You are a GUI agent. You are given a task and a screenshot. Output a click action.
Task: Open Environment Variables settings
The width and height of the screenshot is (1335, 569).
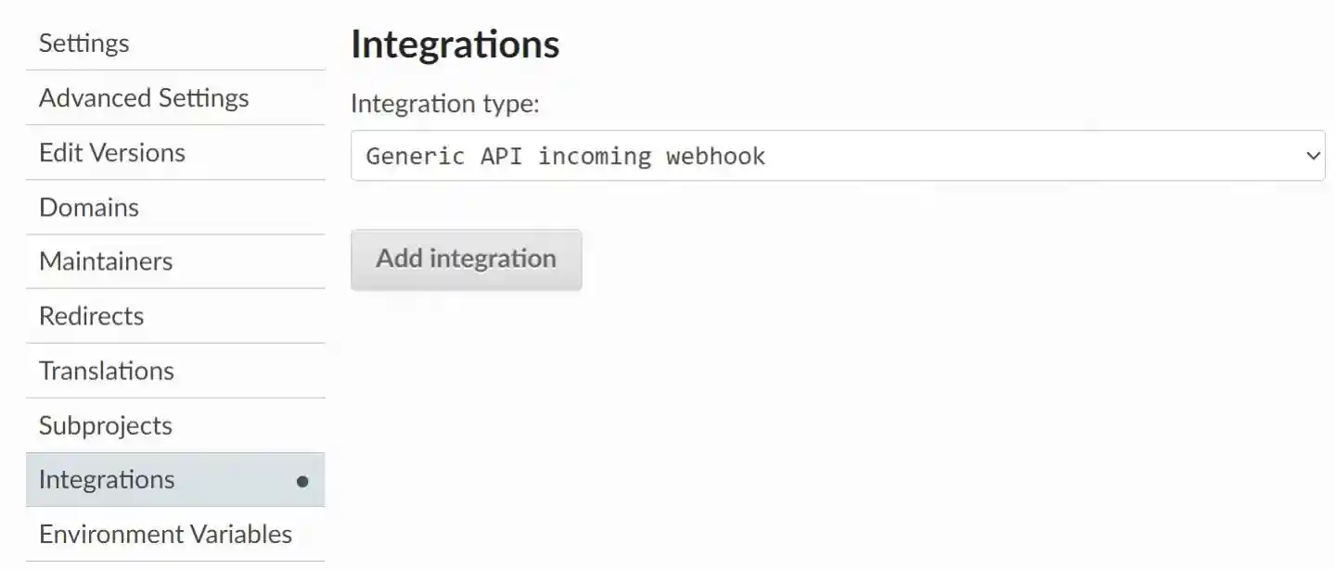click(x=165, y=535)
